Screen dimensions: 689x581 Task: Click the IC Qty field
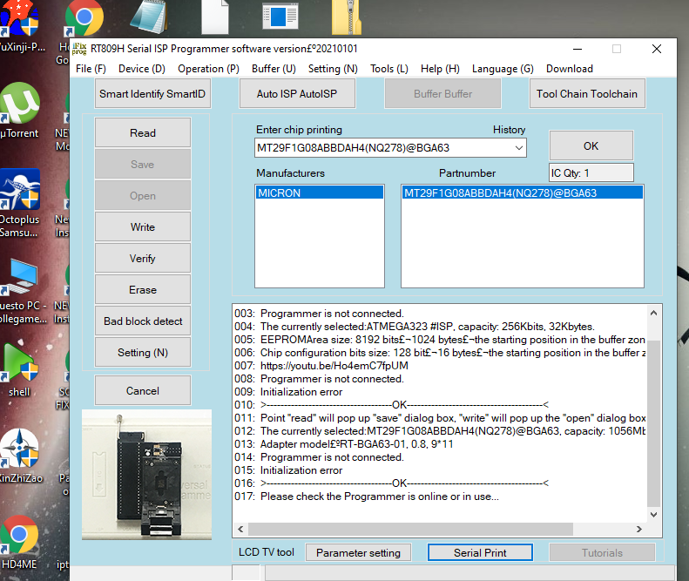[591, 172]
